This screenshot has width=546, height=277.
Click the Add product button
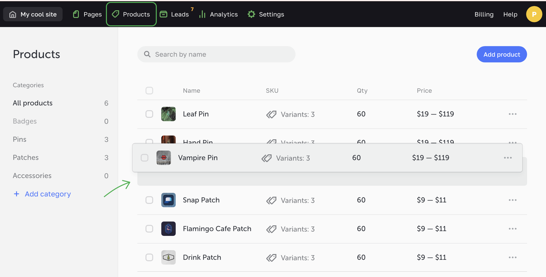[502, 54]
